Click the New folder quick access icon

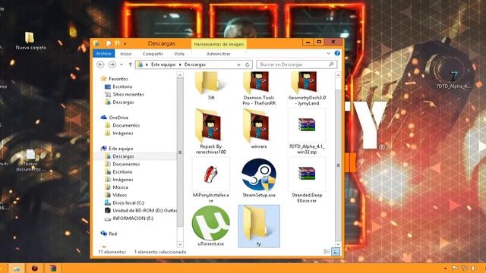click(117, 43)
